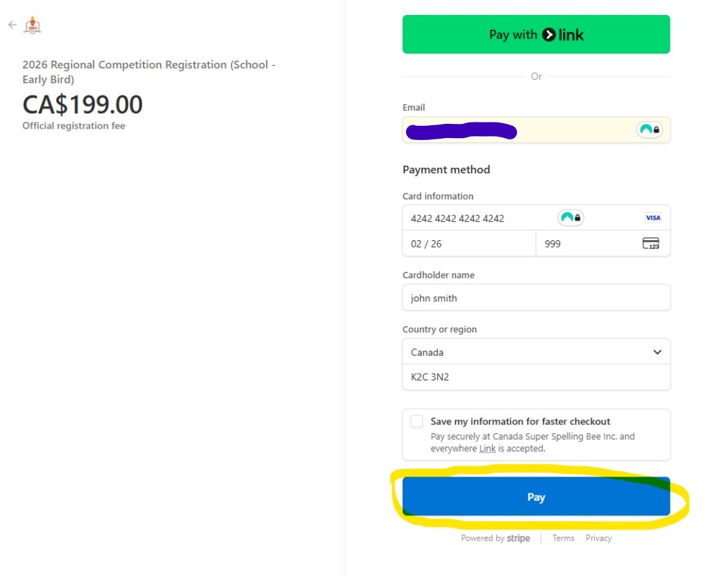Click the Pay with Link button
714x576 pixels.
click(536, 35)
